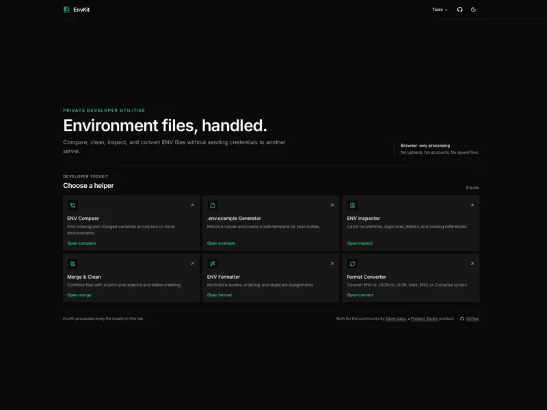Image resolution: width=547 pixels, height=410 pixels.
Task: Open the 'Open merge' link
Action: pos(79,295)
